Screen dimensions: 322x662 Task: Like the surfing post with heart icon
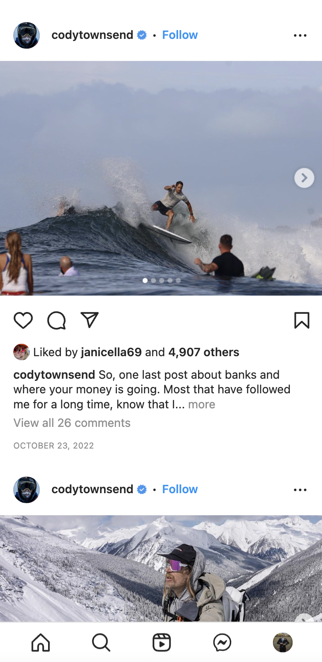pyautogui.click(x=23, y=320)
